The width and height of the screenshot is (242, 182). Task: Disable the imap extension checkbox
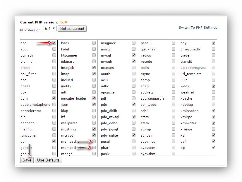point(94,74)
